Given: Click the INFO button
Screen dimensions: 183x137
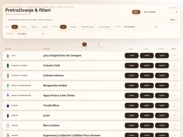Looking at the screenshot, I should 136,12.
